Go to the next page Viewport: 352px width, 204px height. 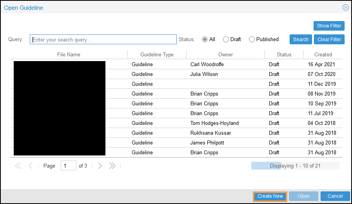click(x=100, y=166)
